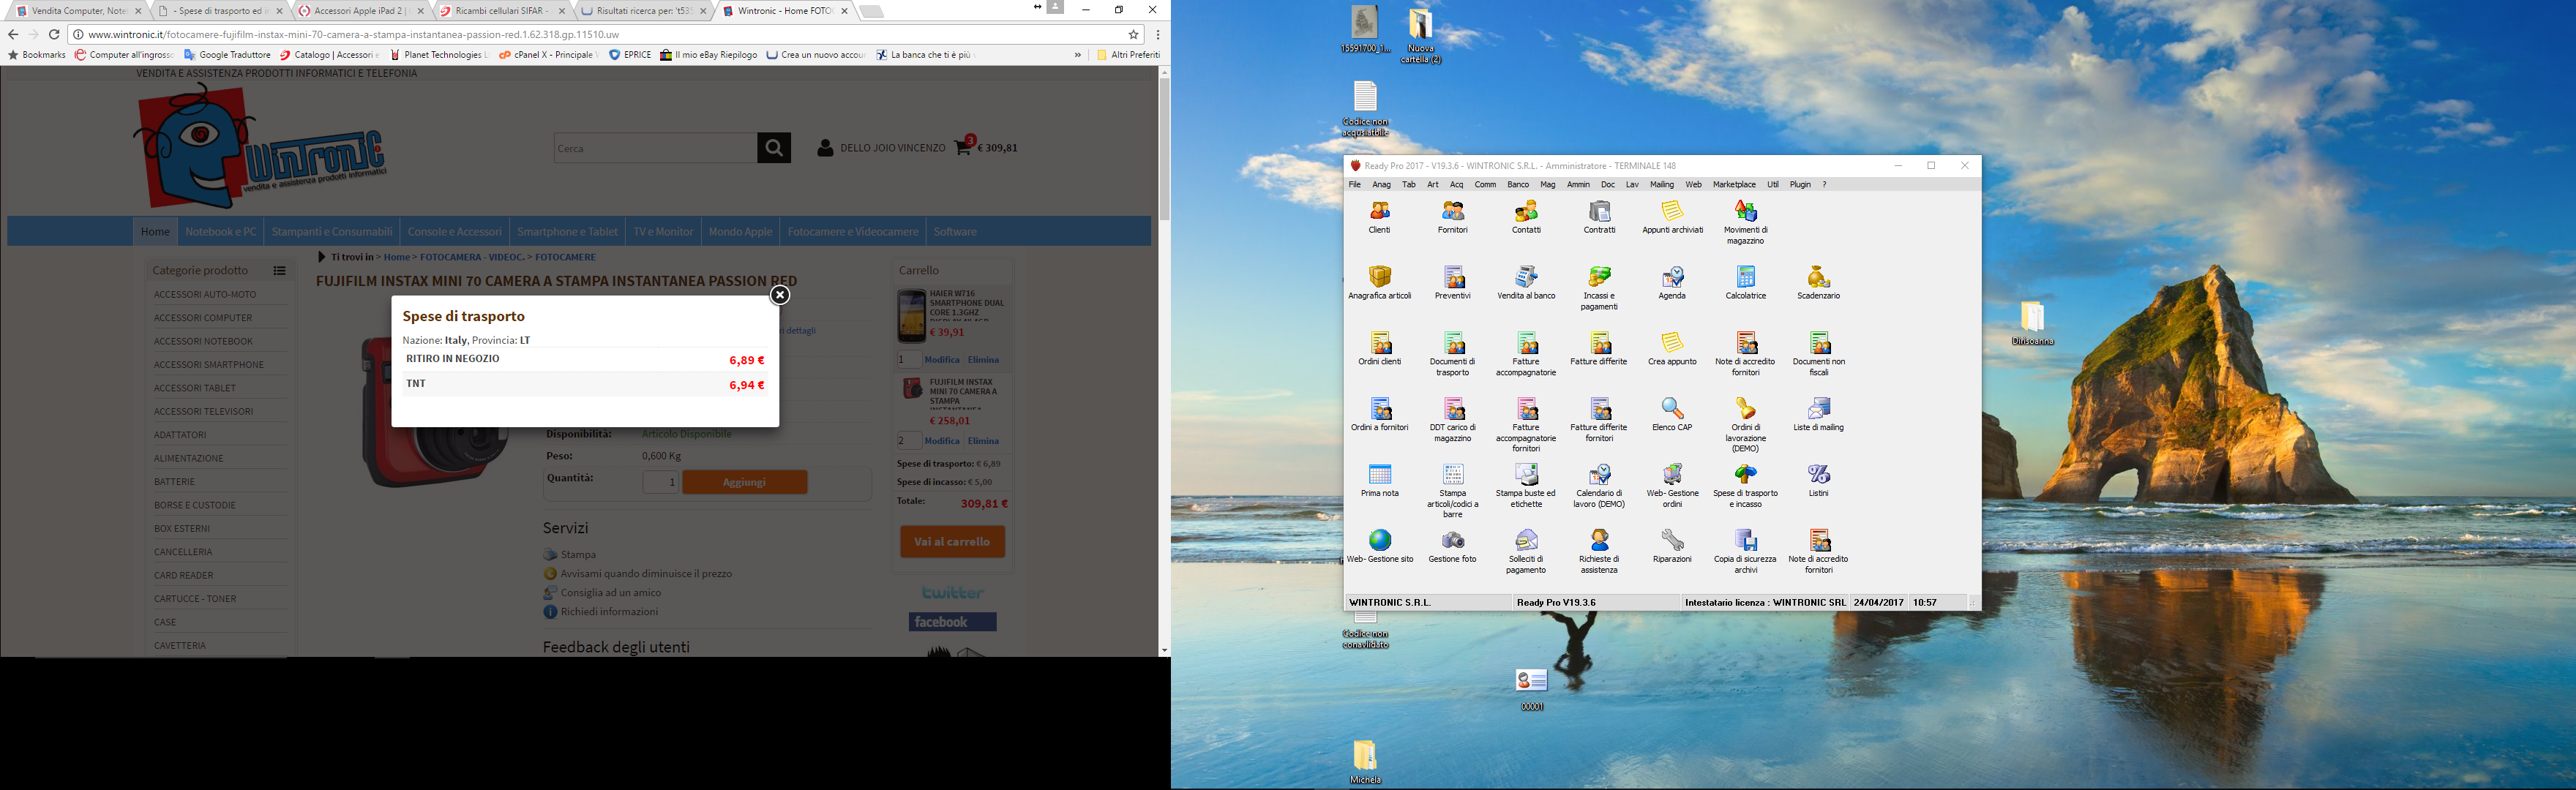The image size is (2576, 790).
Task: Open Clienti icon in Ready Pro
Action: [x=1380, y=211]
